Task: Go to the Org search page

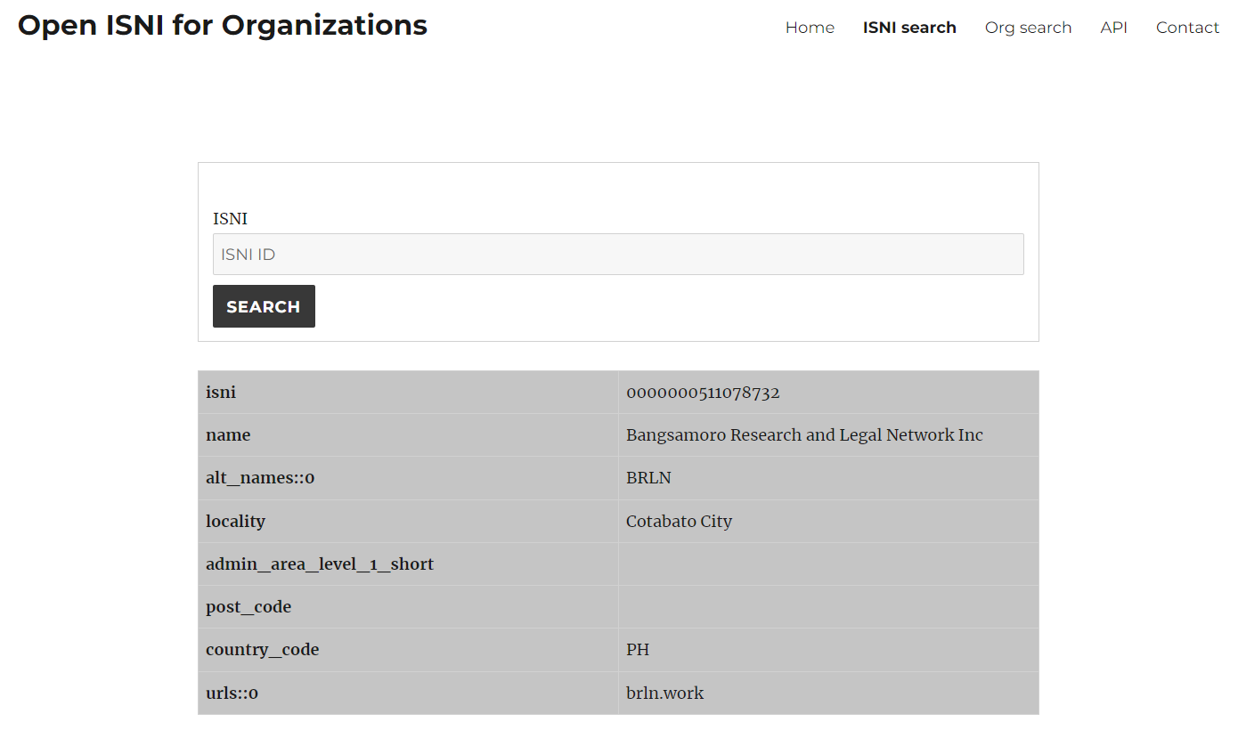Action: [1028, 28]
